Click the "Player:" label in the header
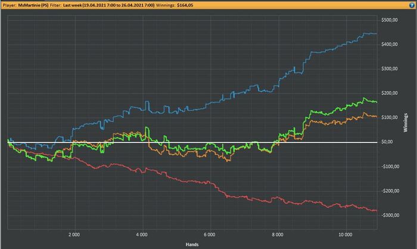 point(10,5)
